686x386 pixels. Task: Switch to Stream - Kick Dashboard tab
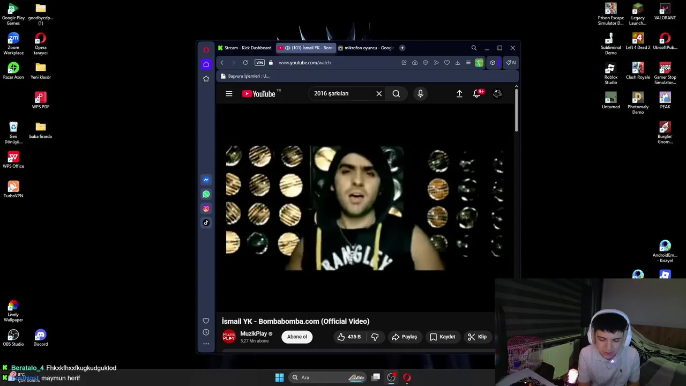click(x=245, y=48)
